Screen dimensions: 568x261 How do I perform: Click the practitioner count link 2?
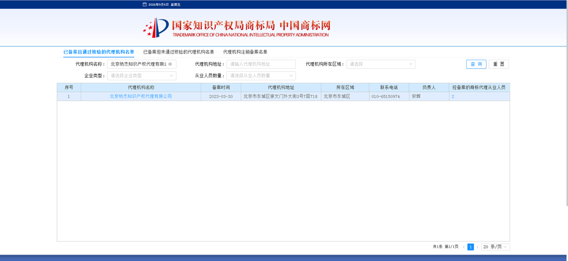(x=453, y=97)
